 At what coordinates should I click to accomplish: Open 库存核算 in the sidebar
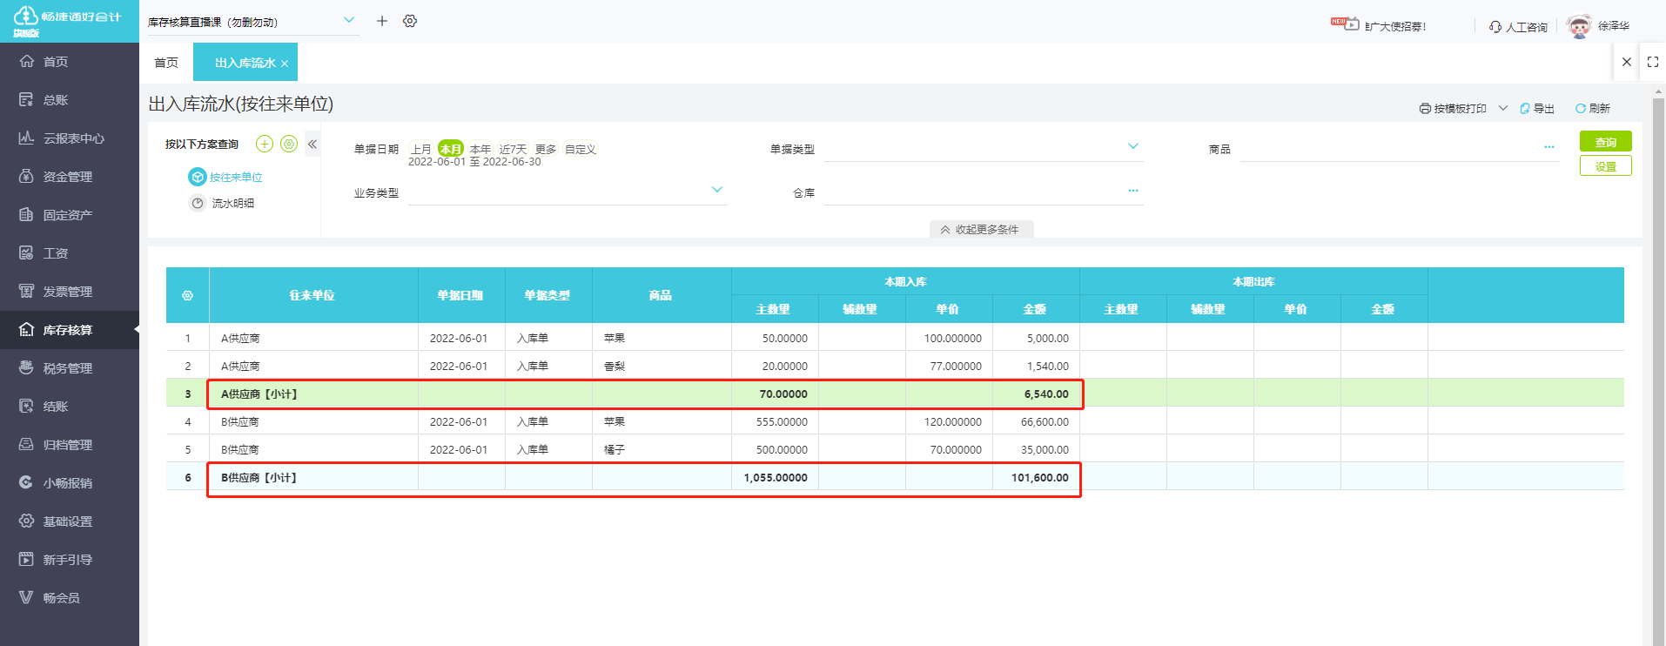[68, 330]
